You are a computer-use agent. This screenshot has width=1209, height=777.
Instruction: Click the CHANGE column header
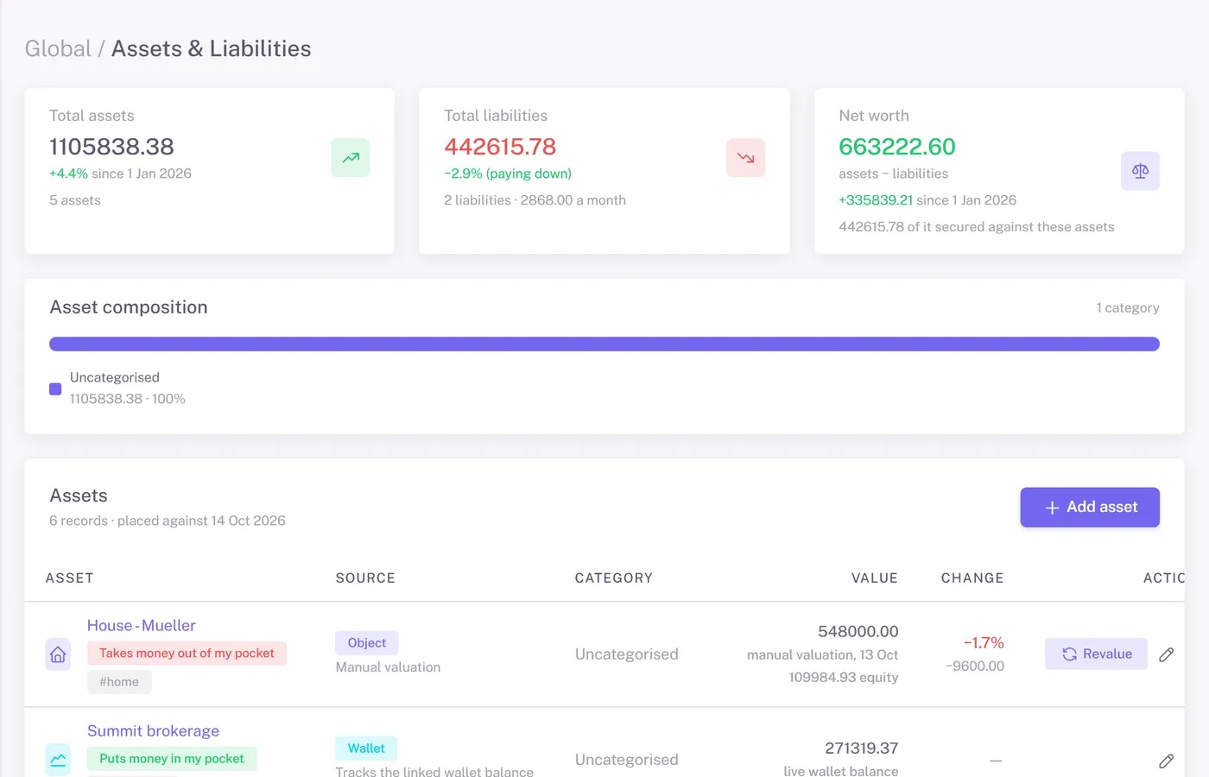click(972, 578)
